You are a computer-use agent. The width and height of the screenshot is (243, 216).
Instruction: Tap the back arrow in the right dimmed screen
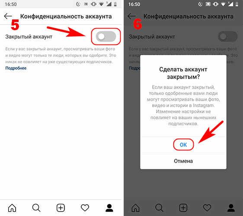[131, 16]
